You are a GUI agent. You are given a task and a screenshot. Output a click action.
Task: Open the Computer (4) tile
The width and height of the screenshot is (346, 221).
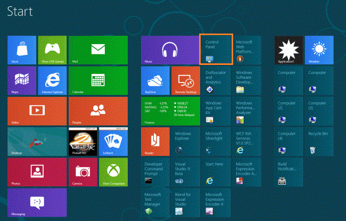pos(289,142)
